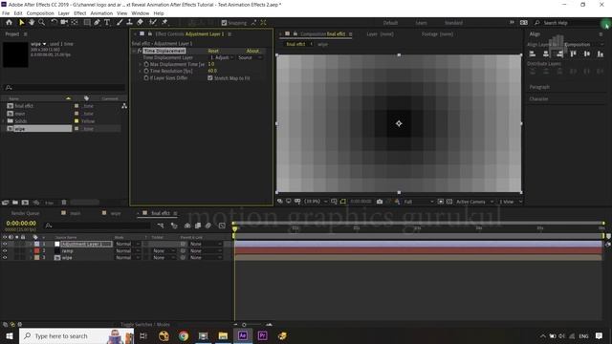Open the 1 View layout dropdown
Image resolution: width=612 pixels, height=344 pixels.
pos(510,202)
